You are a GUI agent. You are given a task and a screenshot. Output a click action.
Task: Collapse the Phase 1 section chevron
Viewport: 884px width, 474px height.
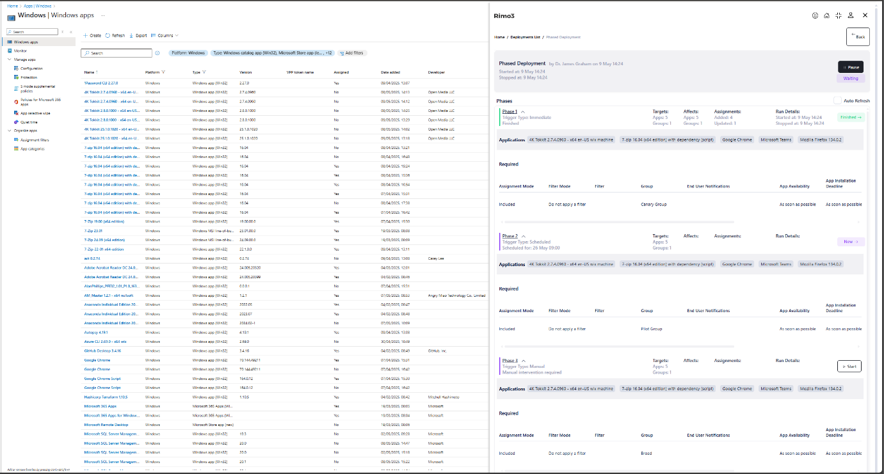point(523,112)
